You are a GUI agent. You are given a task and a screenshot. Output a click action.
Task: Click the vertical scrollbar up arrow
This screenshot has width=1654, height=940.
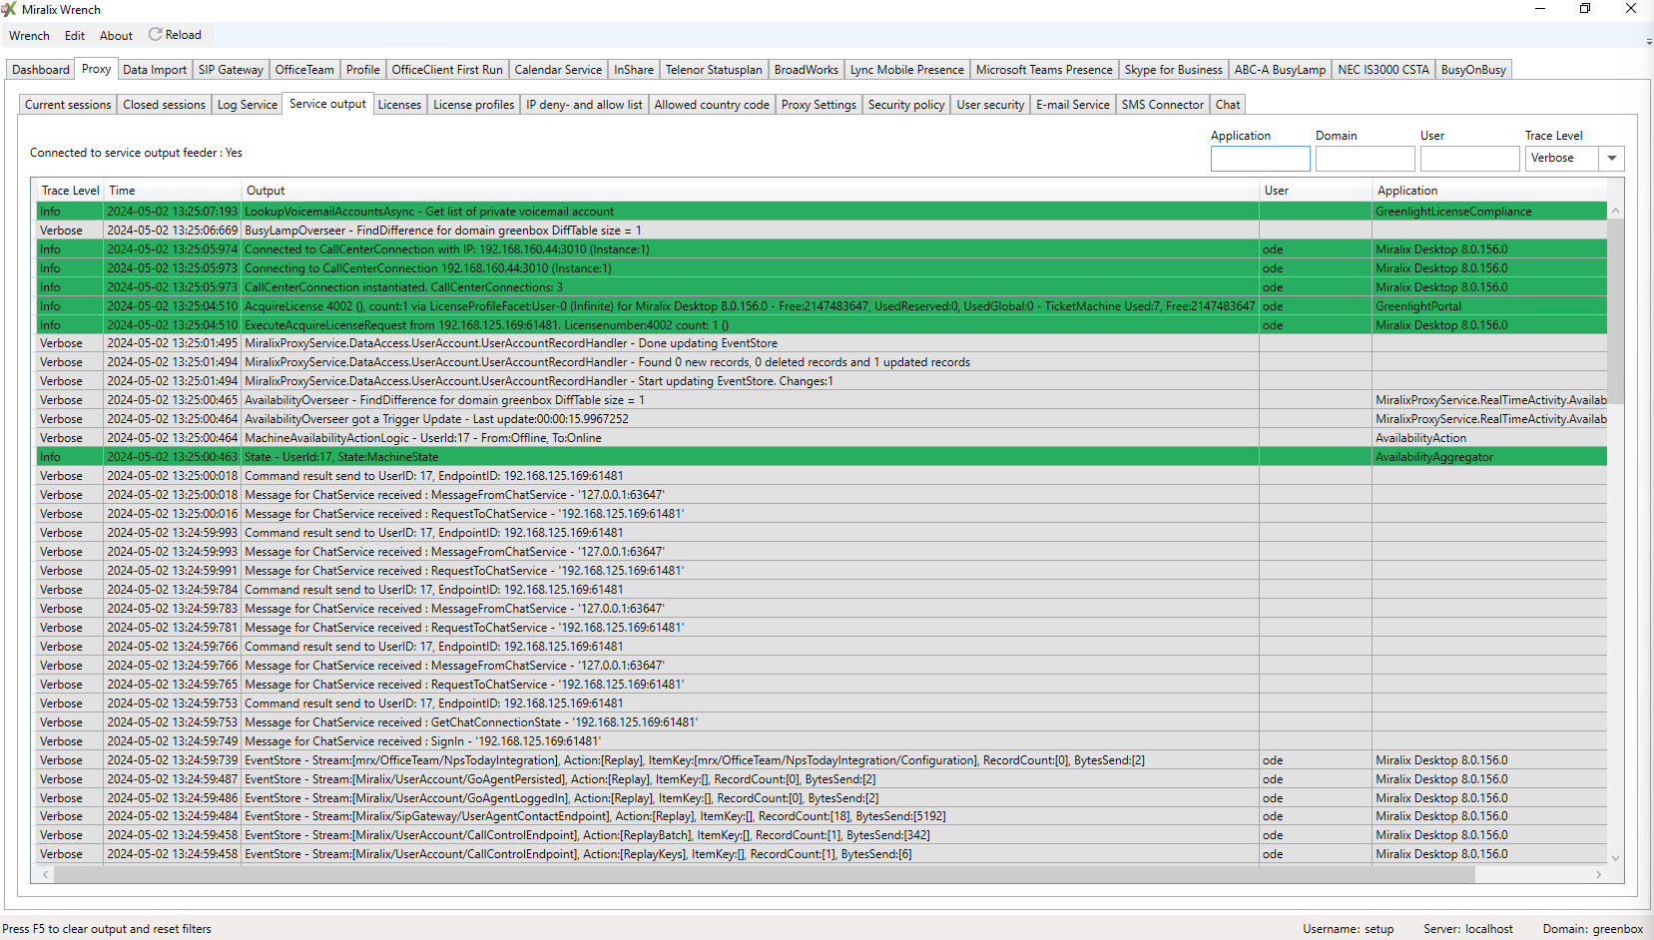coord(1615,211)
